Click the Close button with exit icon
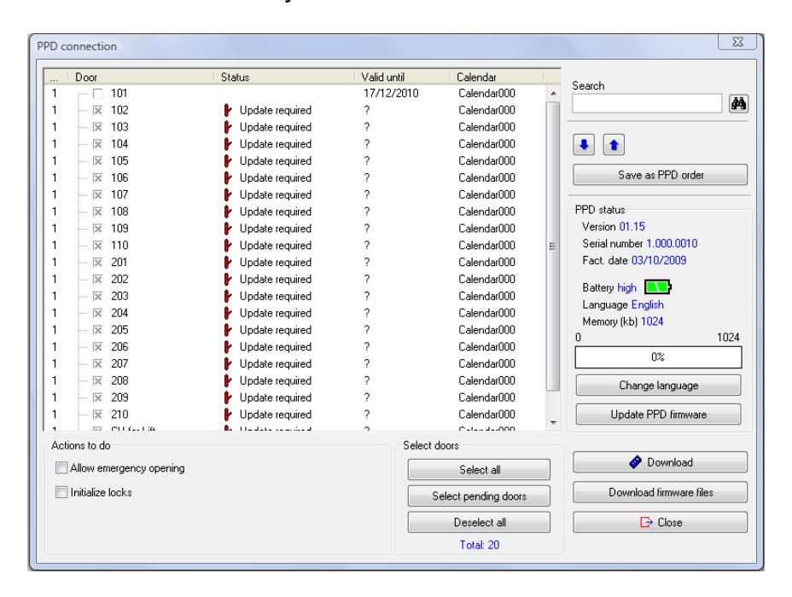792x597 pixels. [x=661, y=522]
